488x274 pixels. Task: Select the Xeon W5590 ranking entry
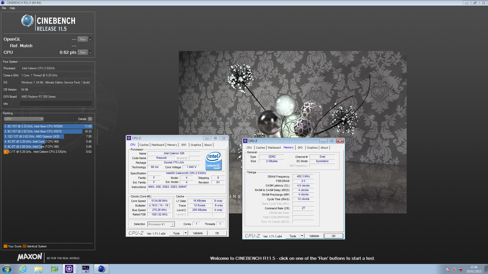pyautogui.click(x=48, y=126)
